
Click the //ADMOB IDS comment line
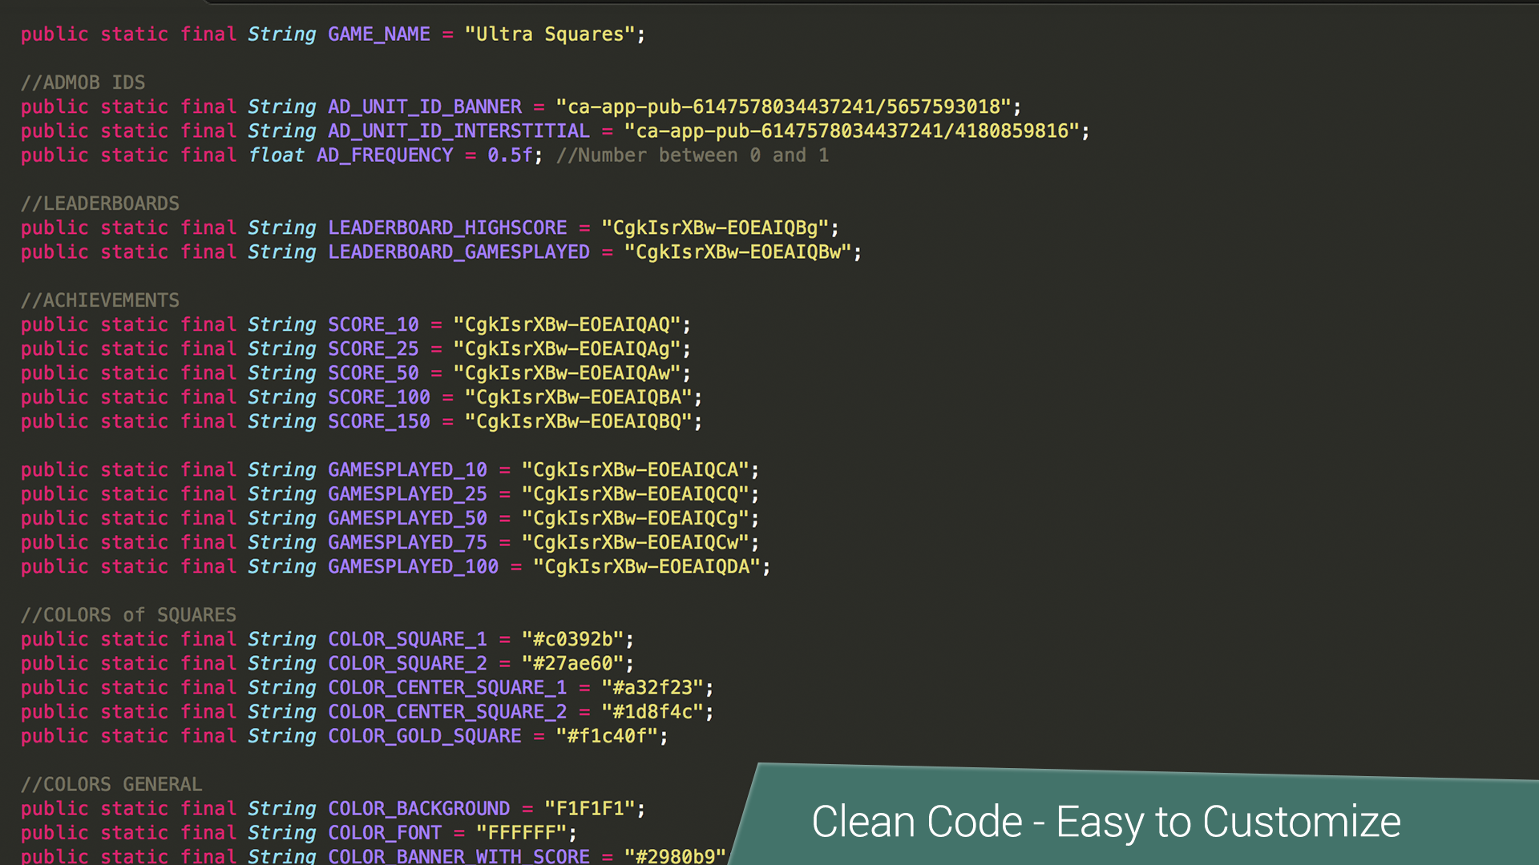click(x=83, y=82)
